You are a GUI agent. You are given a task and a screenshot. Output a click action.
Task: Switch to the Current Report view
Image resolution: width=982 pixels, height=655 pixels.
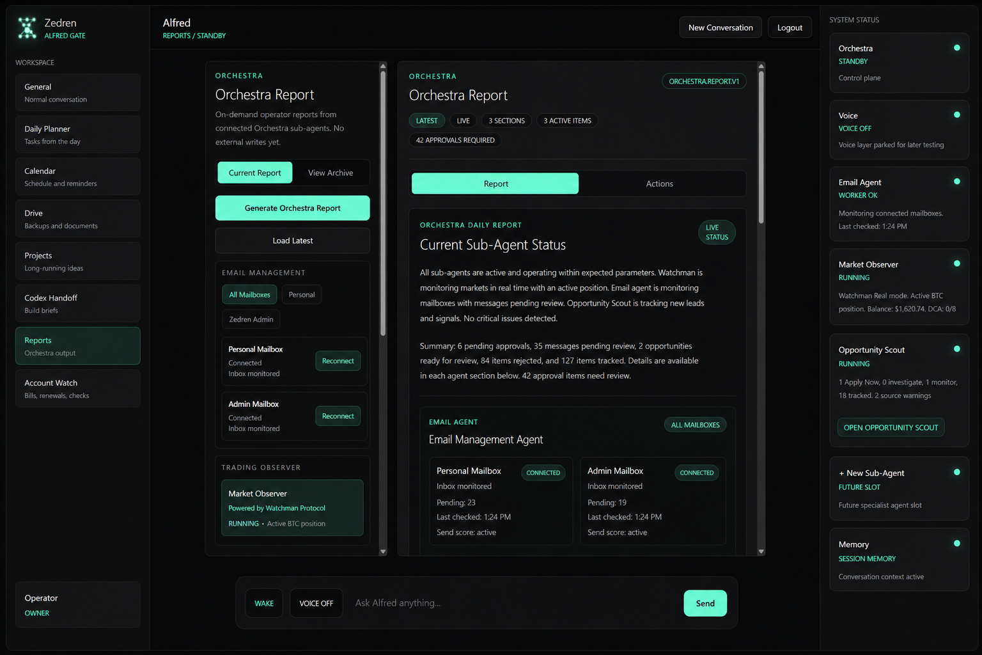(255, 173)
